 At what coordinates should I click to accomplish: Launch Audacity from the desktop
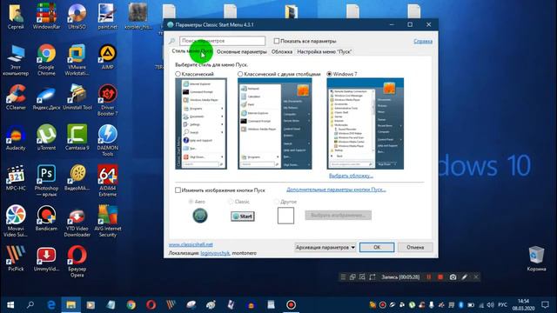click(x=16, y=137)
